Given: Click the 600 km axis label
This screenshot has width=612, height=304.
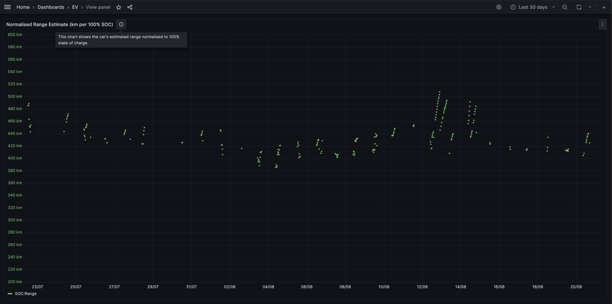Looking at the screenshot, I should [15, 35].
